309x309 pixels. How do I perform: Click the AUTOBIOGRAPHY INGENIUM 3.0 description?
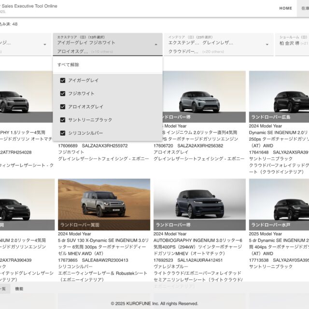click(x=198, y=247)
